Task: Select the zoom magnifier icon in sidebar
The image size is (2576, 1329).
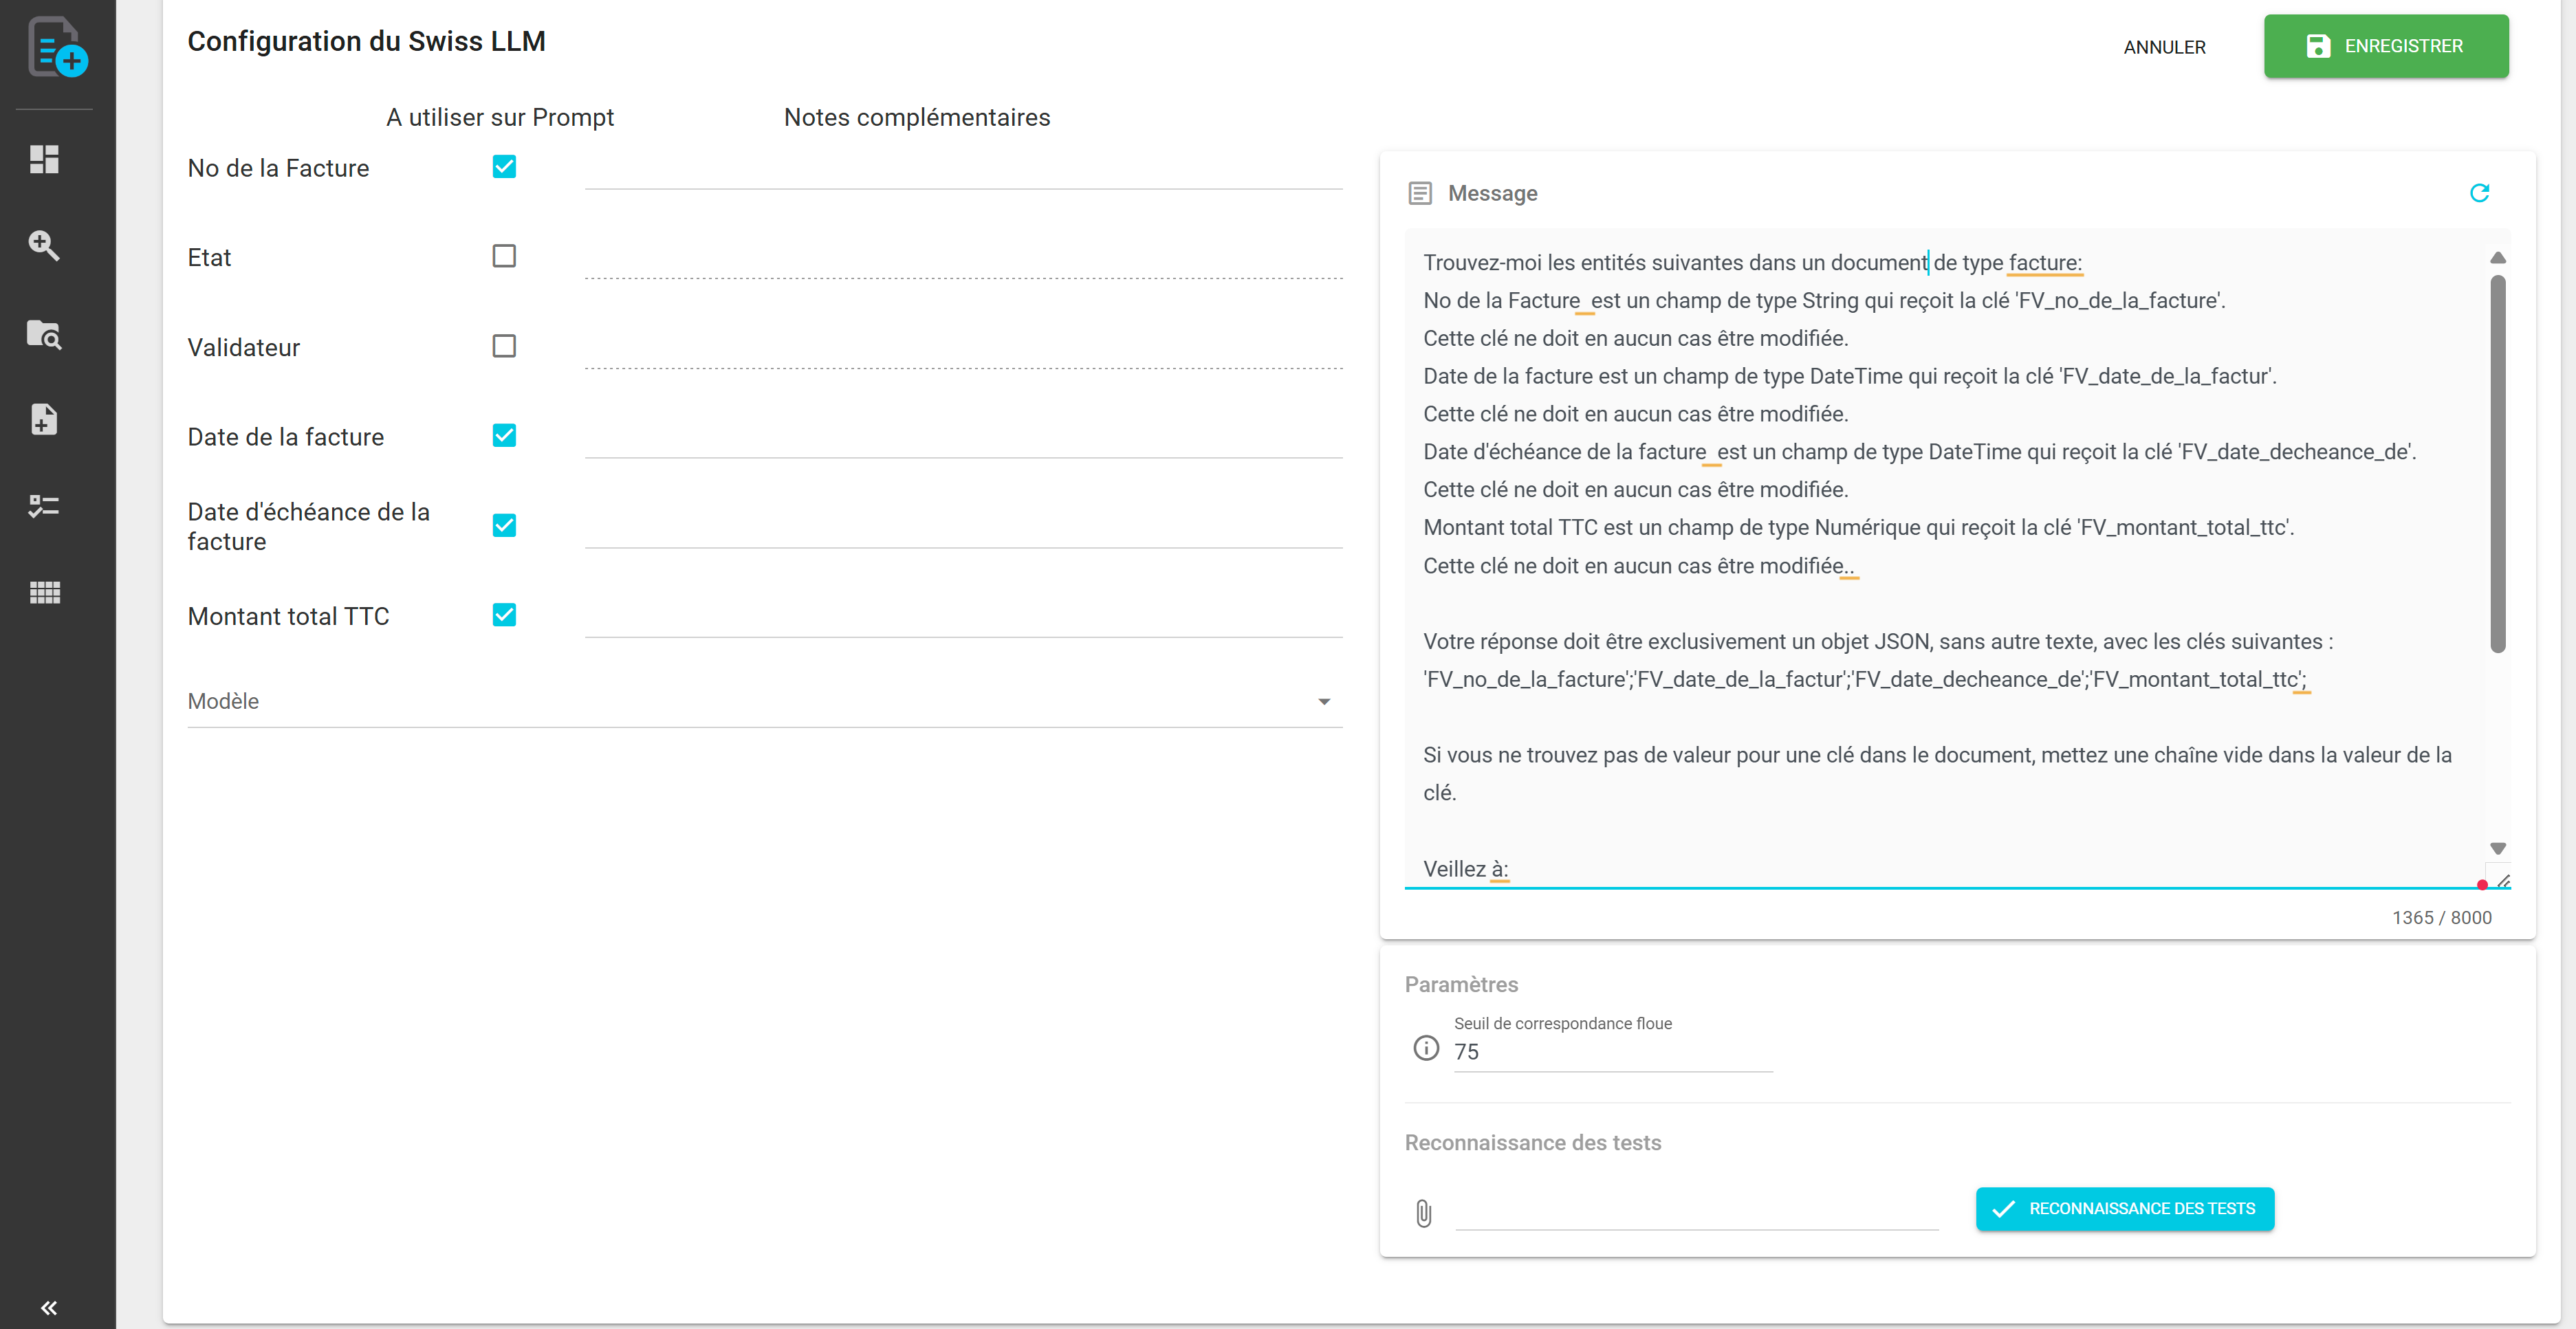Action: click(44, 246)
